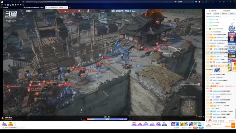236x133 pixels.
Task: Select the fourth chat panel tab
Action: pyautogui.click(x=232, y=14)
